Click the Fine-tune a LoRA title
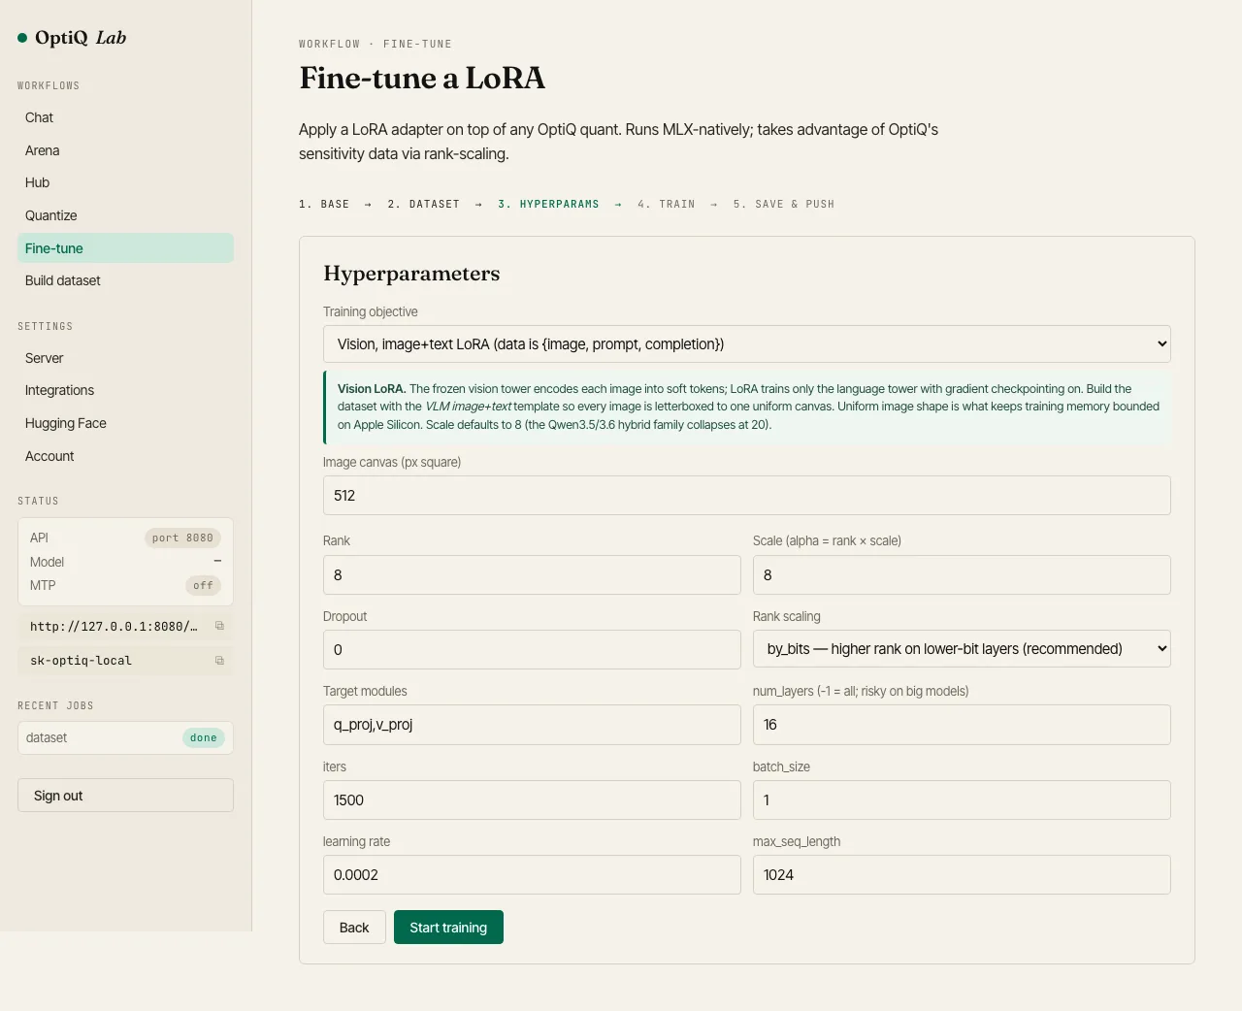This screenshot has width=1242, height=1011. coord(422,78)
